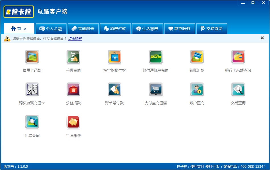Switch to the 充值购卡 tab

(x=83, y=29)
